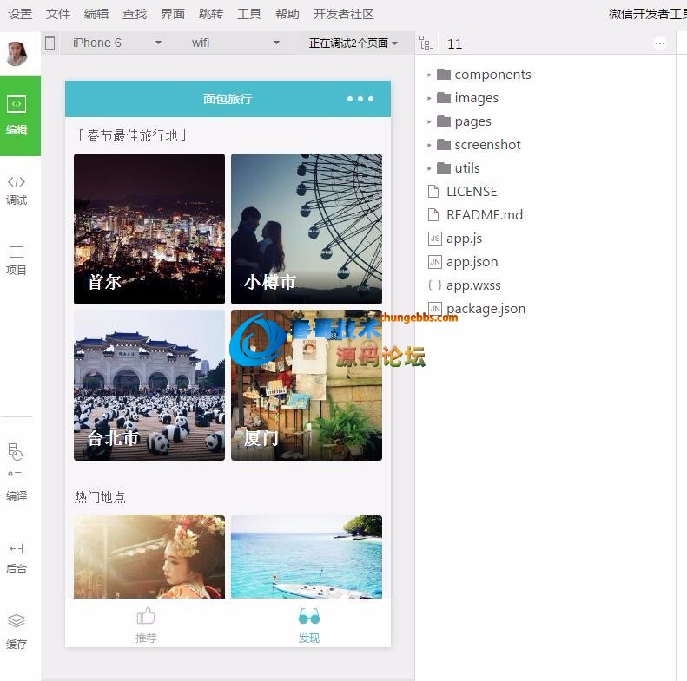Open the three-dot menu beside tab 11
This screenshot has height=681, width=687.
[659, 43]
